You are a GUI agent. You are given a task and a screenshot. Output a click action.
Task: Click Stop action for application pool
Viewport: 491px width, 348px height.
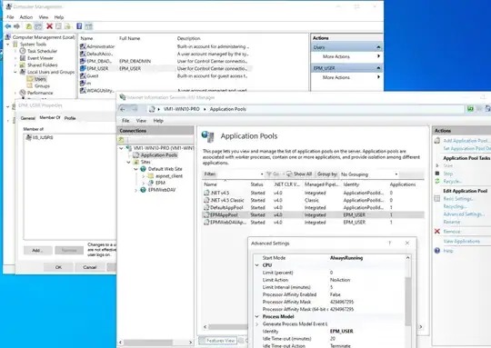click(448, 174)
